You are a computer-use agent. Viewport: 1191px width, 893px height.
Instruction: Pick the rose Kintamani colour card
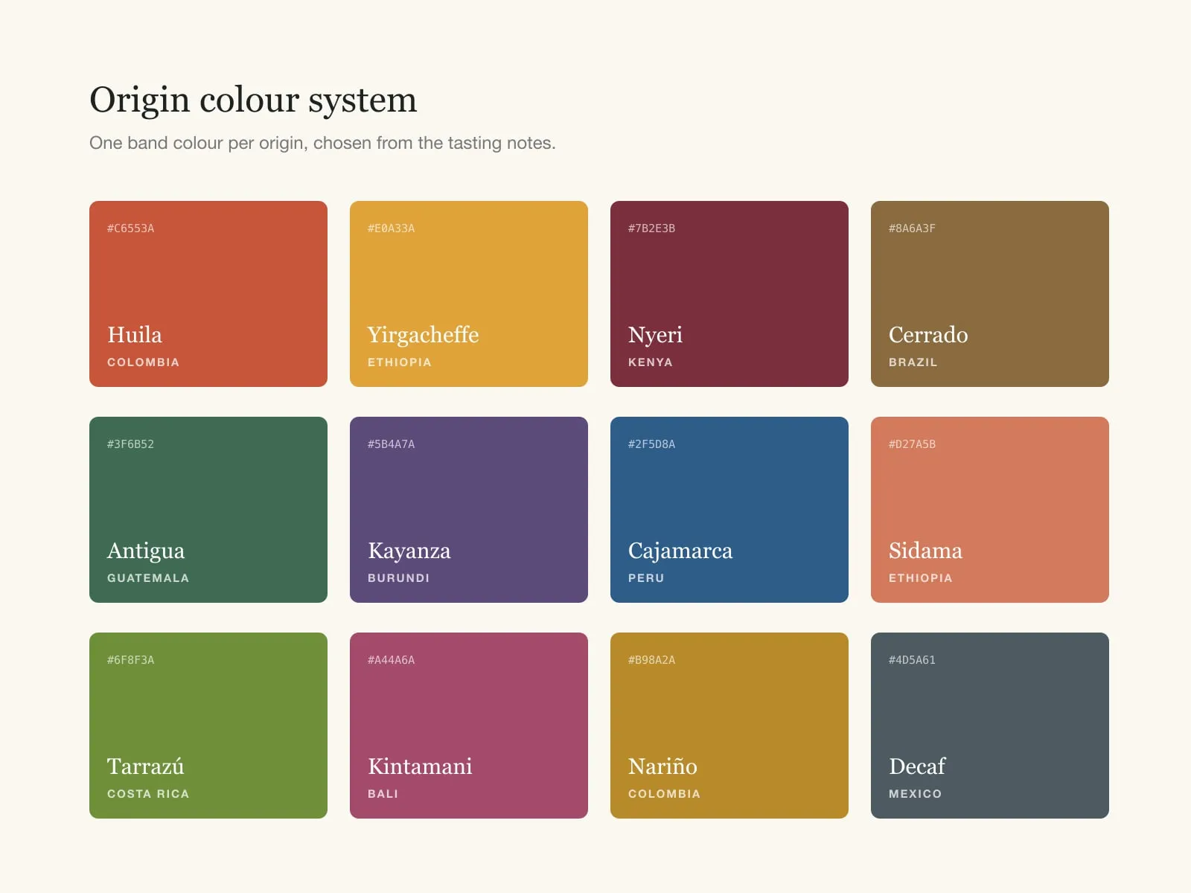(x=469, y=726)
